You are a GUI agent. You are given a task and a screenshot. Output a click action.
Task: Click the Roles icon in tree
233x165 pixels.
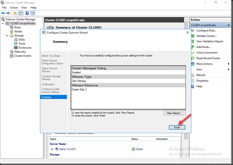11,27
